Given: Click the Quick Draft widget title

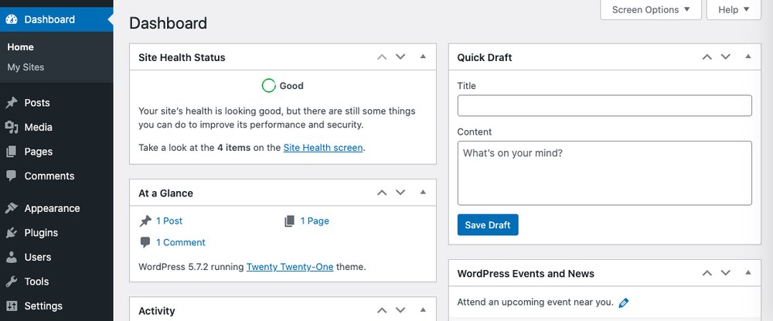Looking at the screenshot, I should point(485,58).
